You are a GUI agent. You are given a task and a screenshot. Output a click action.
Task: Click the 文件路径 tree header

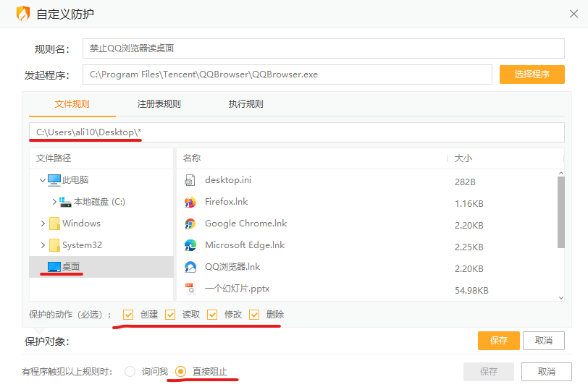click(x=54, y=158)
